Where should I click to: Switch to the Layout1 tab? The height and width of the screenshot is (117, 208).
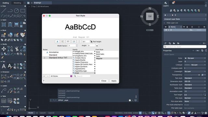(x=43, y=113)
